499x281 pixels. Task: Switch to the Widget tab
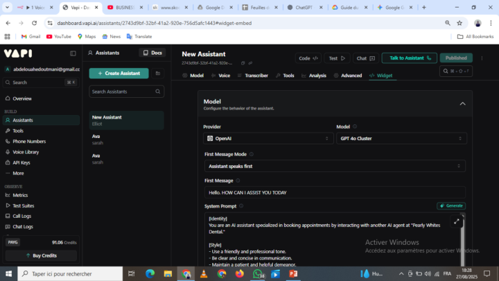click(381, 76)
